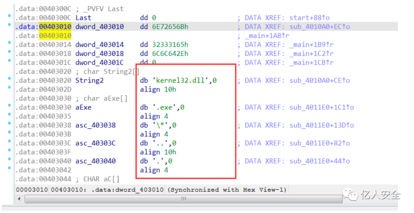The image size is (414, 213).
Task: Follow the _main+1B9 cross reference
Action: [311, 44]
